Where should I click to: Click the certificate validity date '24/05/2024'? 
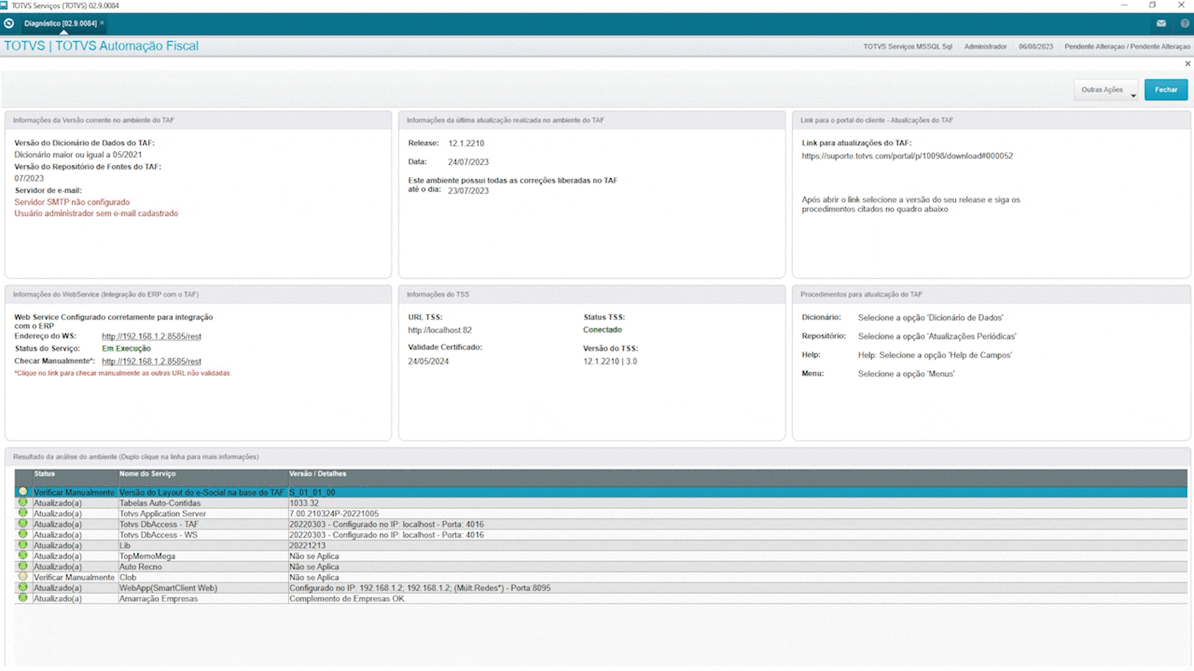(428, 361)
